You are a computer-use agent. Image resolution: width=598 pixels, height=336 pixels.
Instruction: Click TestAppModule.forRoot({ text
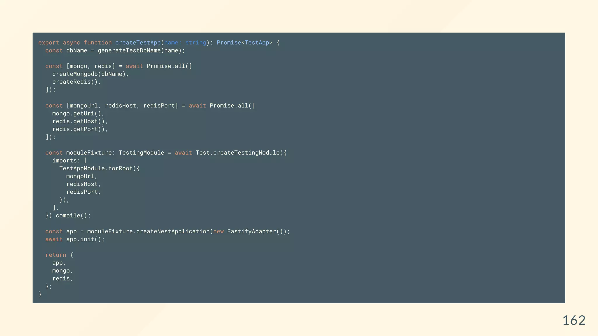pyautogui.click(x=99, y=169)
